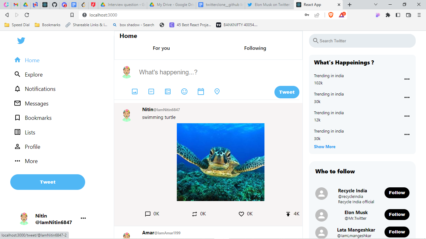Switch to the Following tab

pyautogui.click(x=255, y=48)
